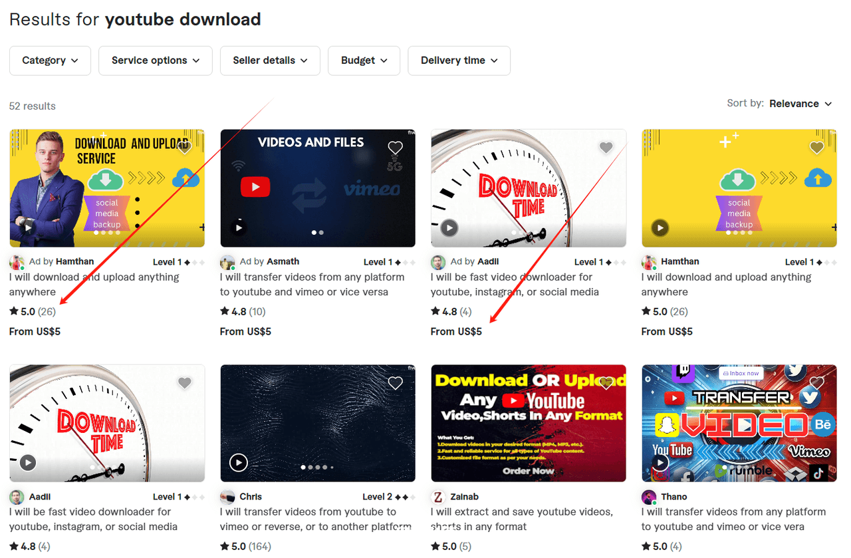Favorite Thano's Transfer Video gig
Viewport: 851px width, 558px height.
point(816,382)
